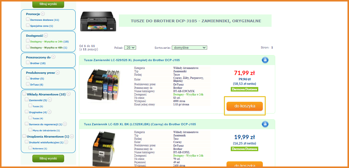The width and height of the screenshot is (349, 168).
Task: Click thumbs-up icon on LC-529/525 XL komplet listing
Action: click(x=265, y=60)
